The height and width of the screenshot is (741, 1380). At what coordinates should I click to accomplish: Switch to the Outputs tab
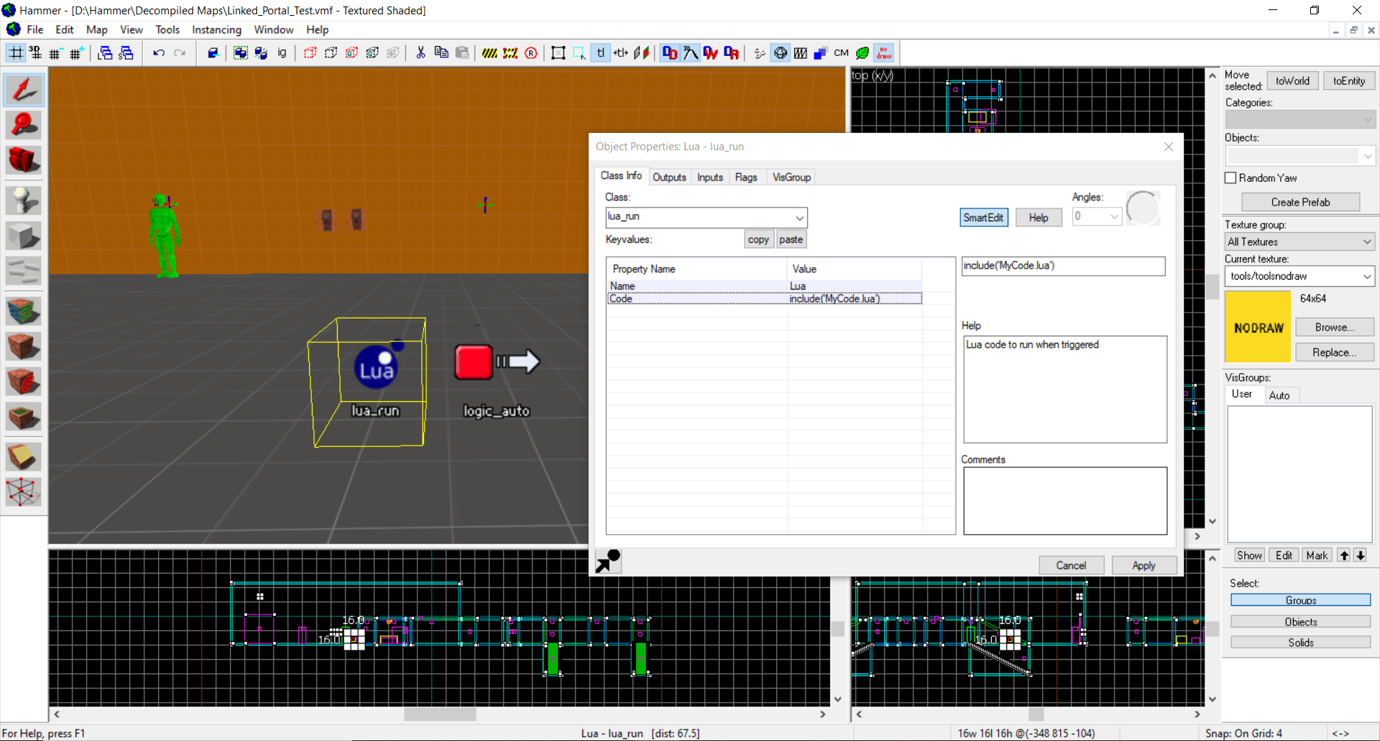669,177
